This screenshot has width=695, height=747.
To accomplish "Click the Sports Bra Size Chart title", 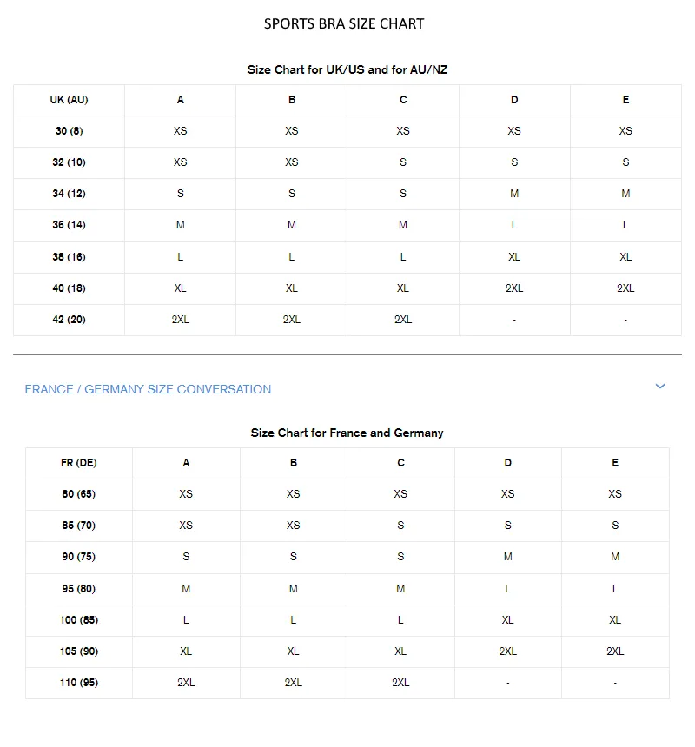I will pos(344,23).
